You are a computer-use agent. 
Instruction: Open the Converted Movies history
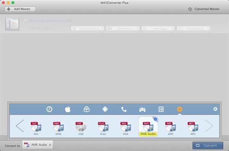point(204,9)
